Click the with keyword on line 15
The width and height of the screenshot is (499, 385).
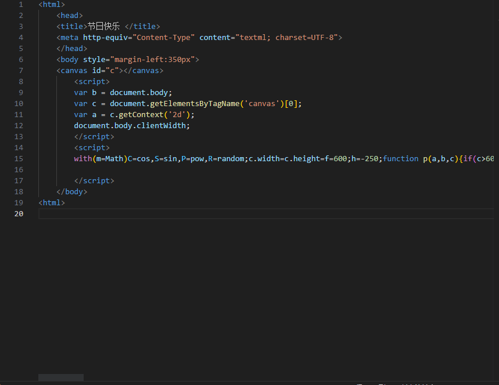tap(82, 159)
